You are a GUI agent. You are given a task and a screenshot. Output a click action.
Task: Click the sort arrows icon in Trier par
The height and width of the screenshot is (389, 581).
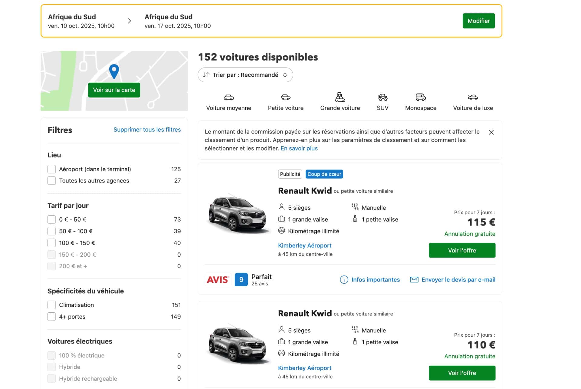[x=206, y=75]
